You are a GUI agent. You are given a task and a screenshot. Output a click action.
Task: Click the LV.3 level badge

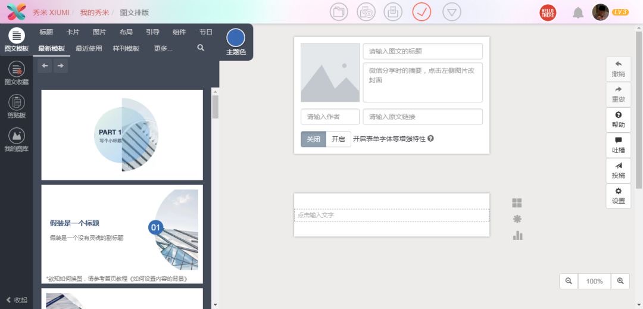coord(620,13)
